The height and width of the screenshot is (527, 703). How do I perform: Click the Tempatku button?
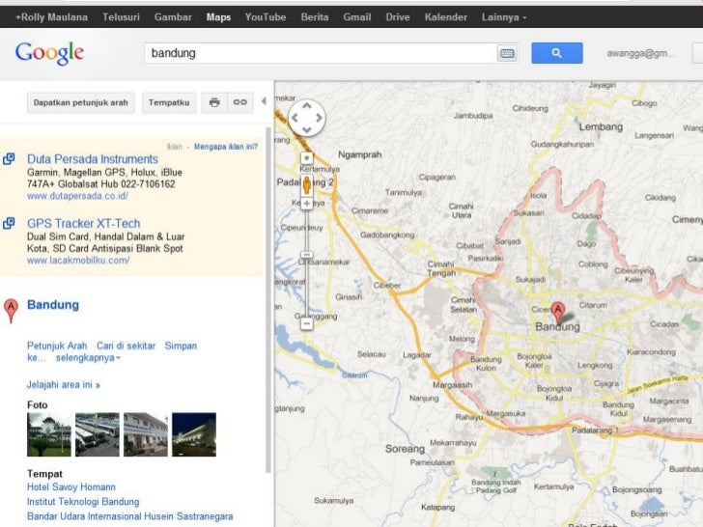click(169, 102)
